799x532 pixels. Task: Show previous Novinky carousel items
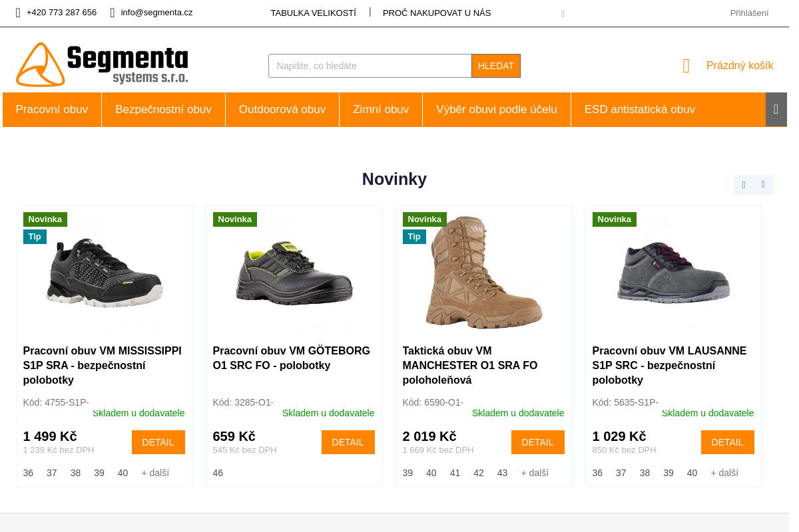point(744,185)
